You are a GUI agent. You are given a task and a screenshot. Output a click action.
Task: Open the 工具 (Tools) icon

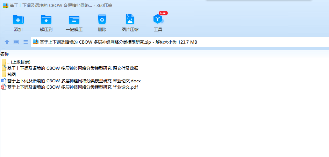point(158,19)
